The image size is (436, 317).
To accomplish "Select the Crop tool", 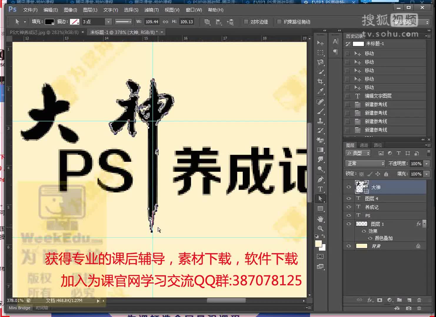I will click(x=320, y=82).
